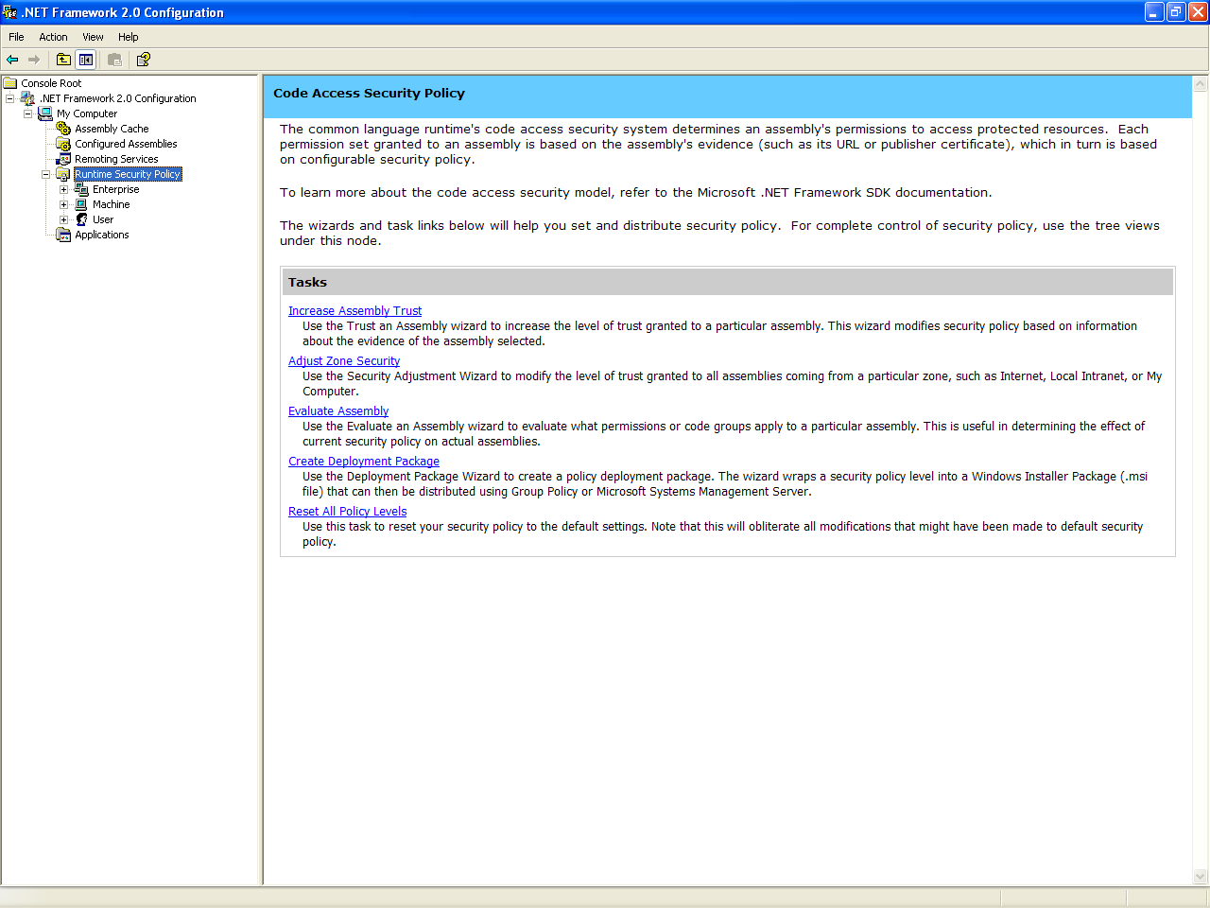Image resolution: width=1210 pixels, height=908 pixels.
Task: Click the Help toolbar icon with question mark
Action: point(144,60)
